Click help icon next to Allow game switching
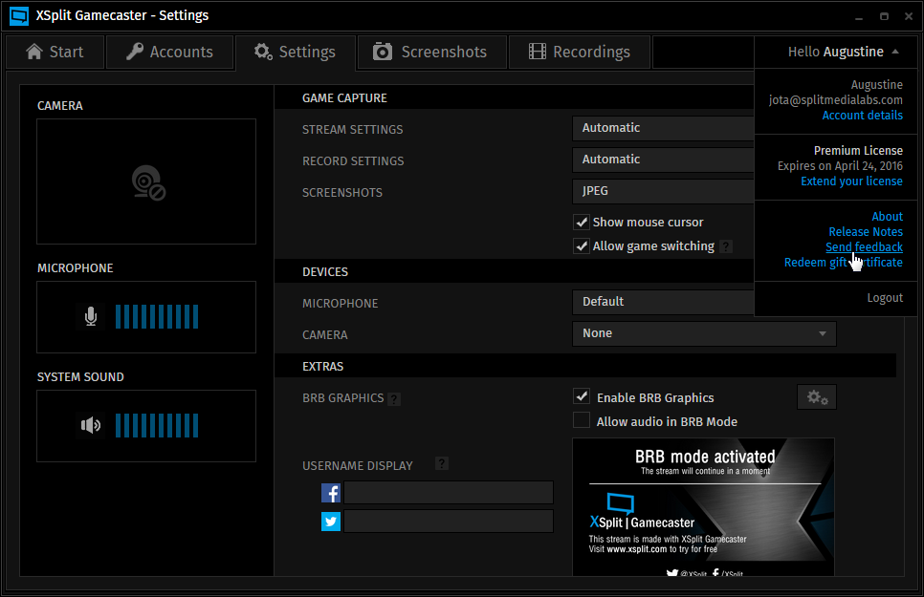Image resolution: width=924 pixels, height=597 pixels. (x=727, y=246)
